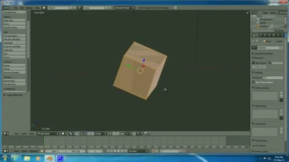Add a new vertex group
289x162 pixels.
[x=281, y=93]
